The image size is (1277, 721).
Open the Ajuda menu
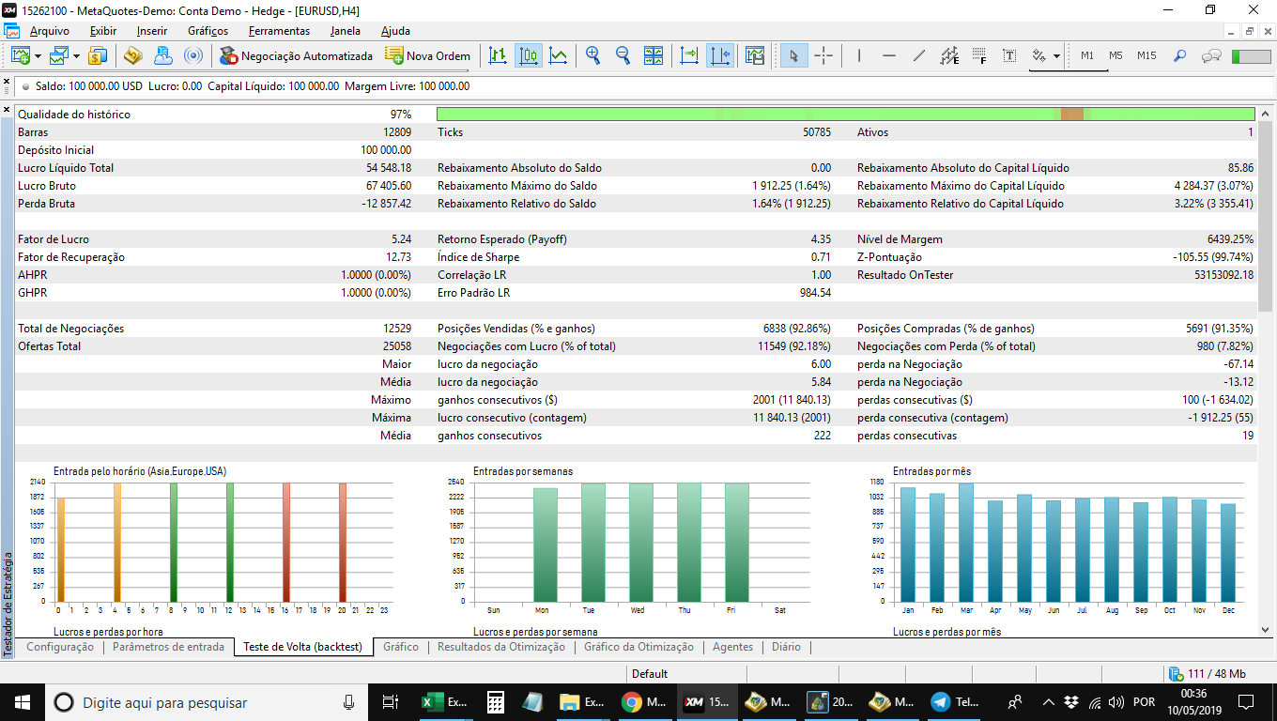click(395, 31)
